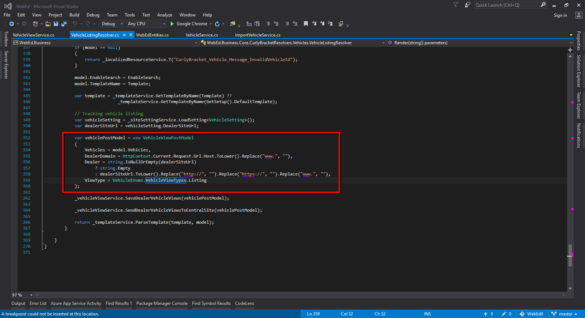Start debugging with the green play icon

pos(172,24)
